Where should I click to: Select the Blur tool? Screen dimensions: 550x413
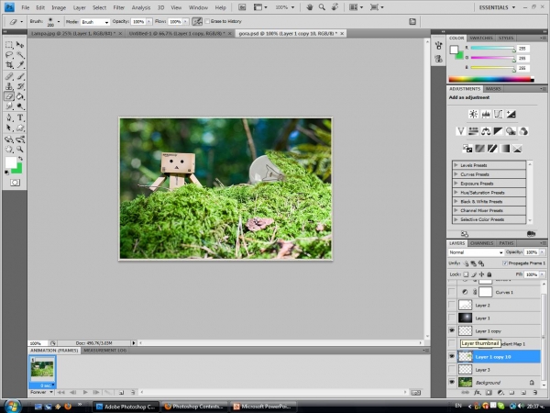click(9, 106)
